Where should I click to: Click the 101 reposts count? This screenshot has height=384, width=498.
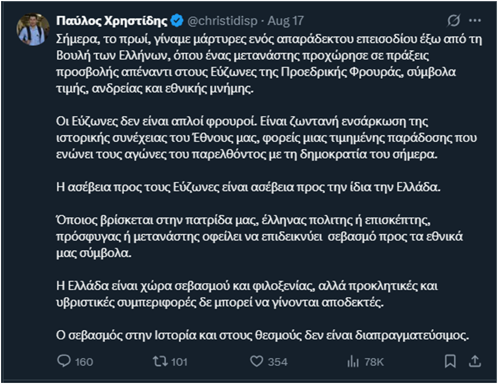179,361
